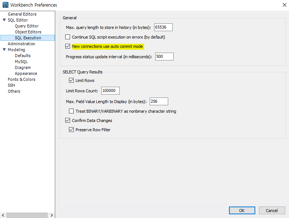
Task: Toggle Preserve Row Filter checkbox
Action: [x=71, y=130]
